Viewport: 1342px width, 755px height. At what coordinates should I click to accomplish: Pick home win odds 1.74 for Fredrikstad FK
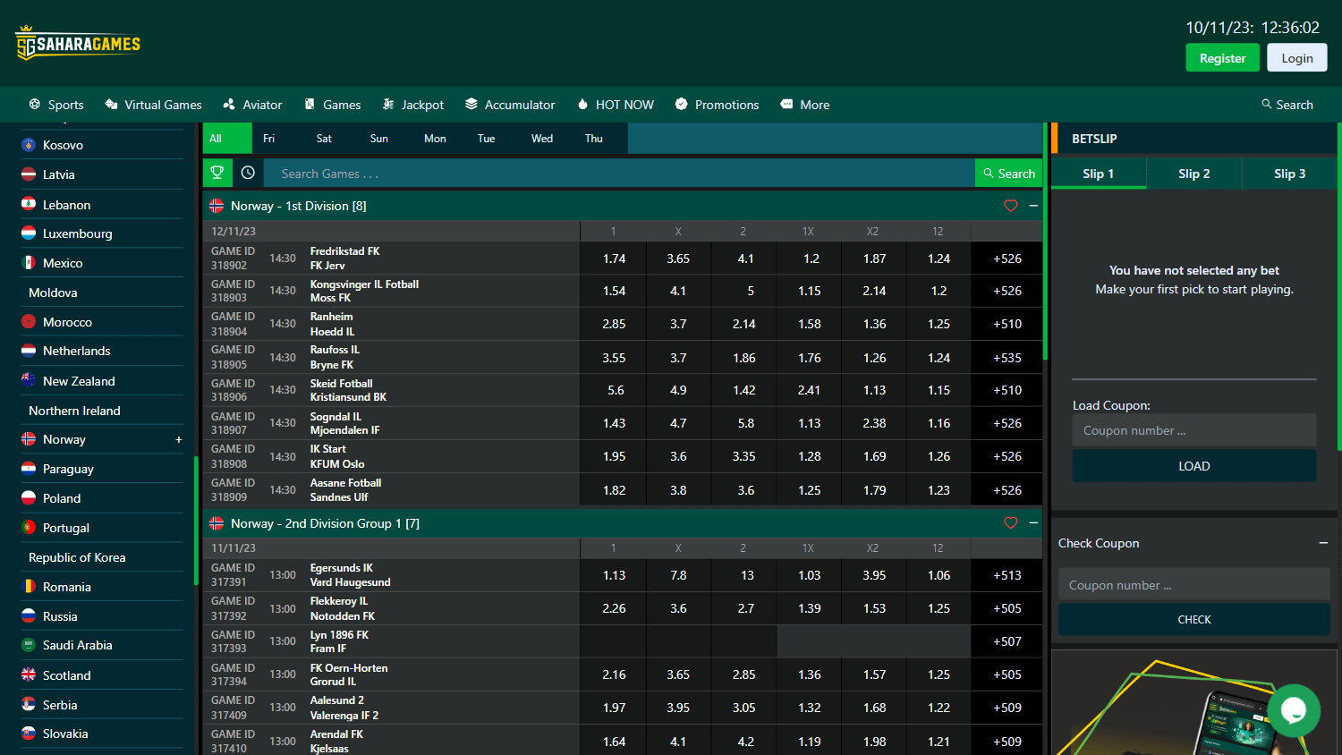(614, 259)
